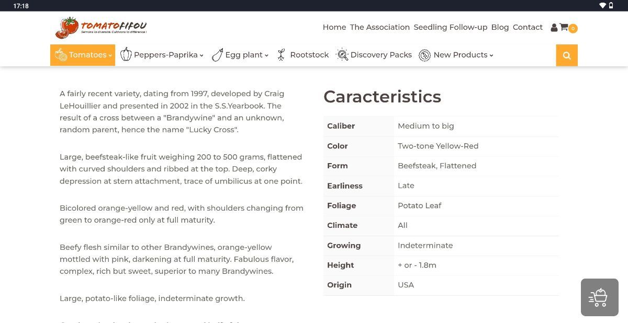Open the user account icon
The image size is (628, 323).
[x=554, y=27]
